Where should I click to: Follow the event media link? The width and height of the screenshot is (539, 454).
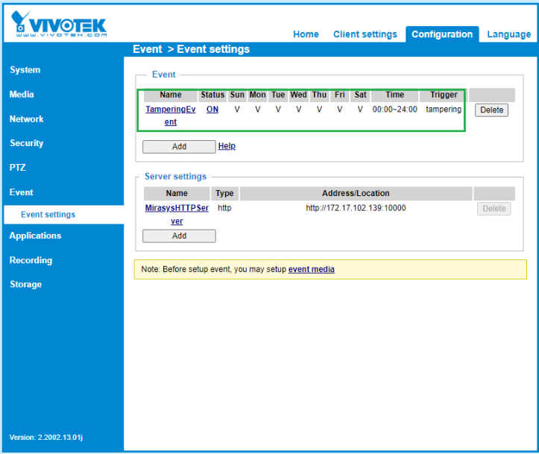point(312,269)
